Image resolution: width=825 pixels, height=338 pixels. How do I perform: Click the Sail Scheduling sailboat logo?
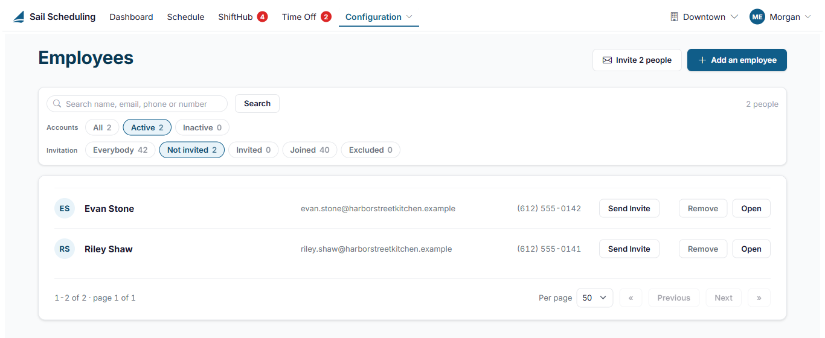point(19,17)
